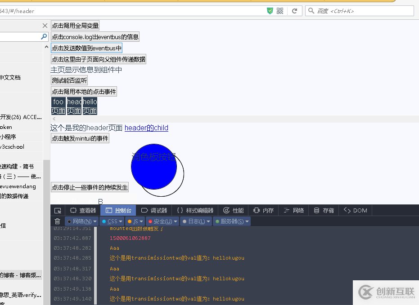
Task: Close the sidebar with the X icon
Action: click(45, 26)
